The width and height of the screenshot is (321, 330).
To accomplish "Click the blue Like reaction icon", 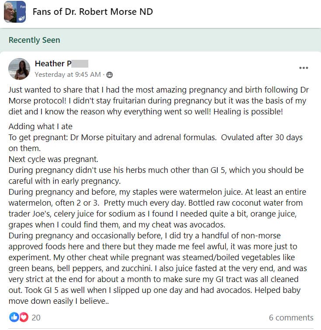I will pos(14,317).
